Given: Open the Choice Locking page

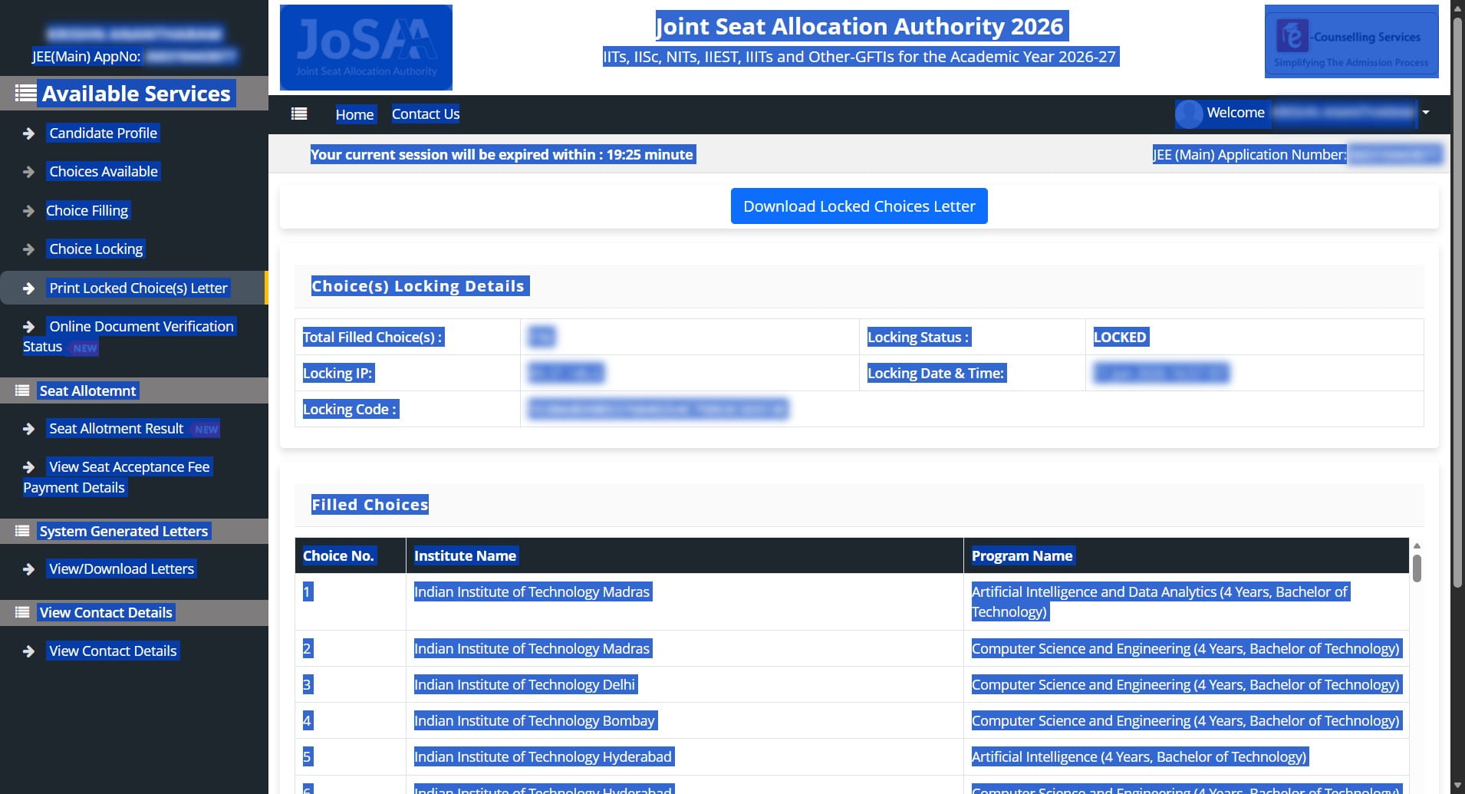Looking at the screenshot, I should click(x=96, y=249).
